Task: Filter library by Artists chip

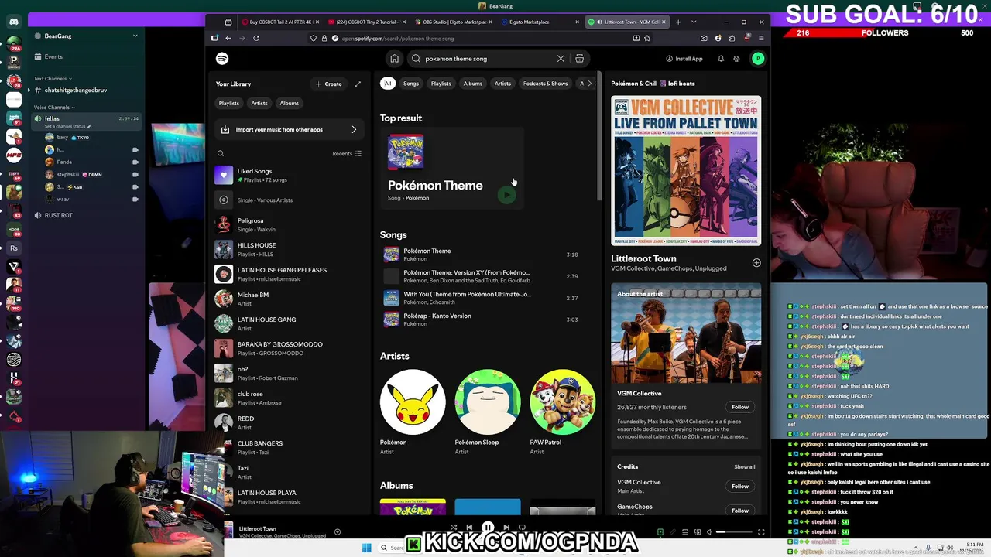Action: tap(259, 103)
